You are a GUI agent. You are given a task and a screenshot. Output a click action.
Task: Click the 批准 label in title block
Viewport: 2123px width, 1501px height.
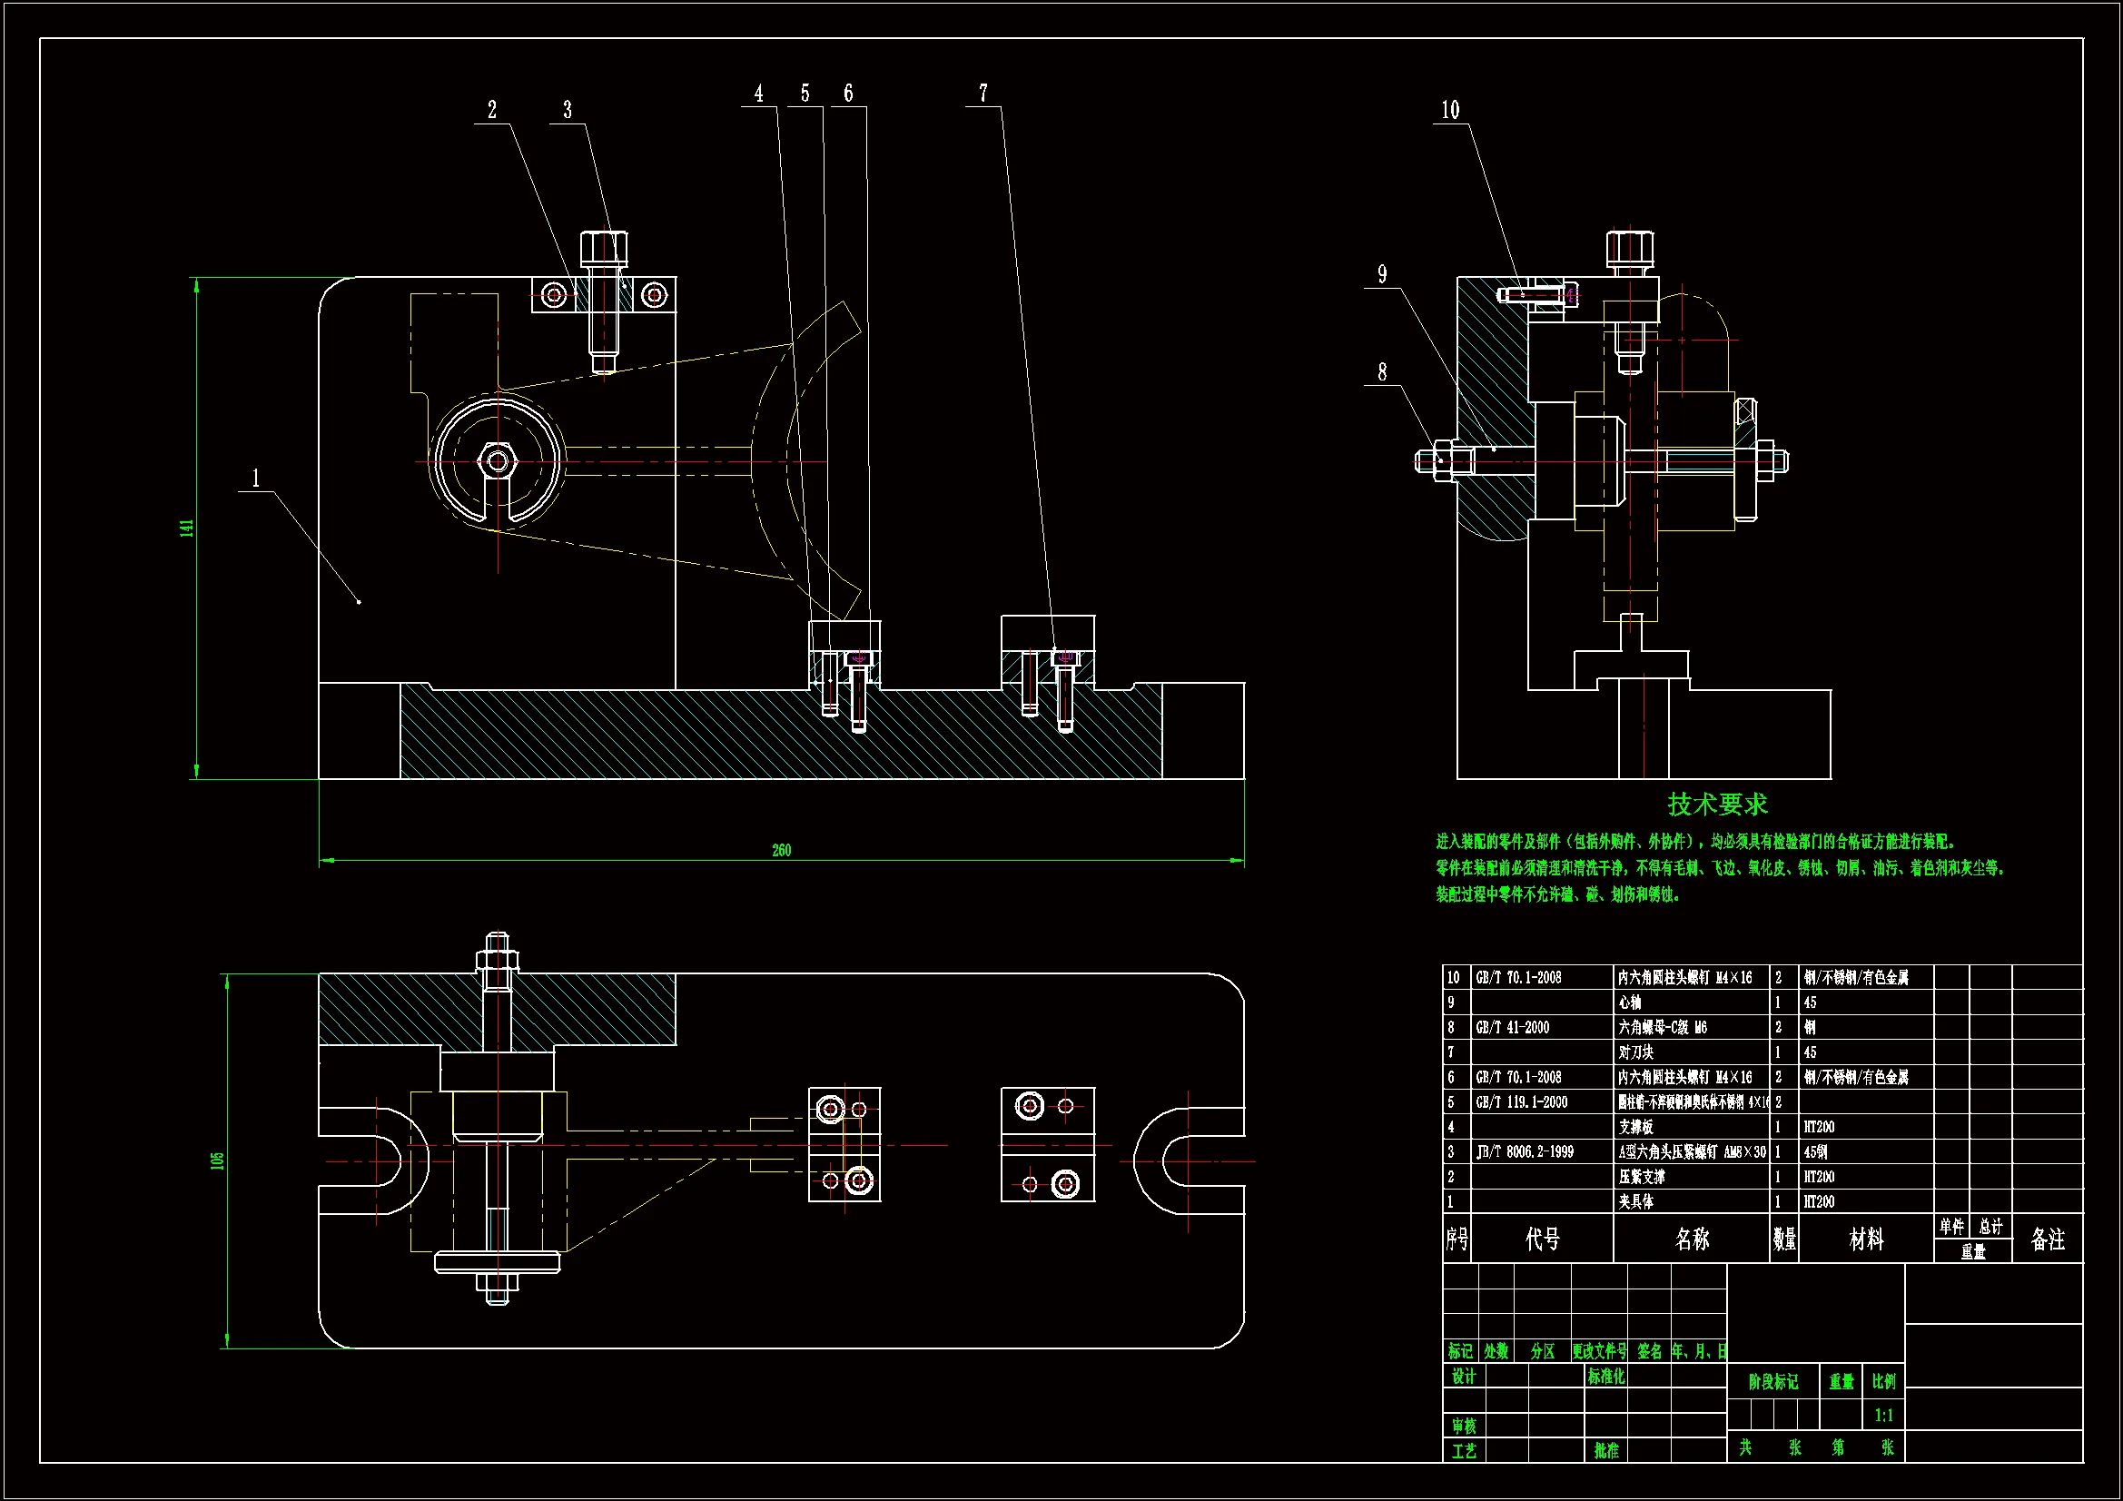[1606, 1451]
